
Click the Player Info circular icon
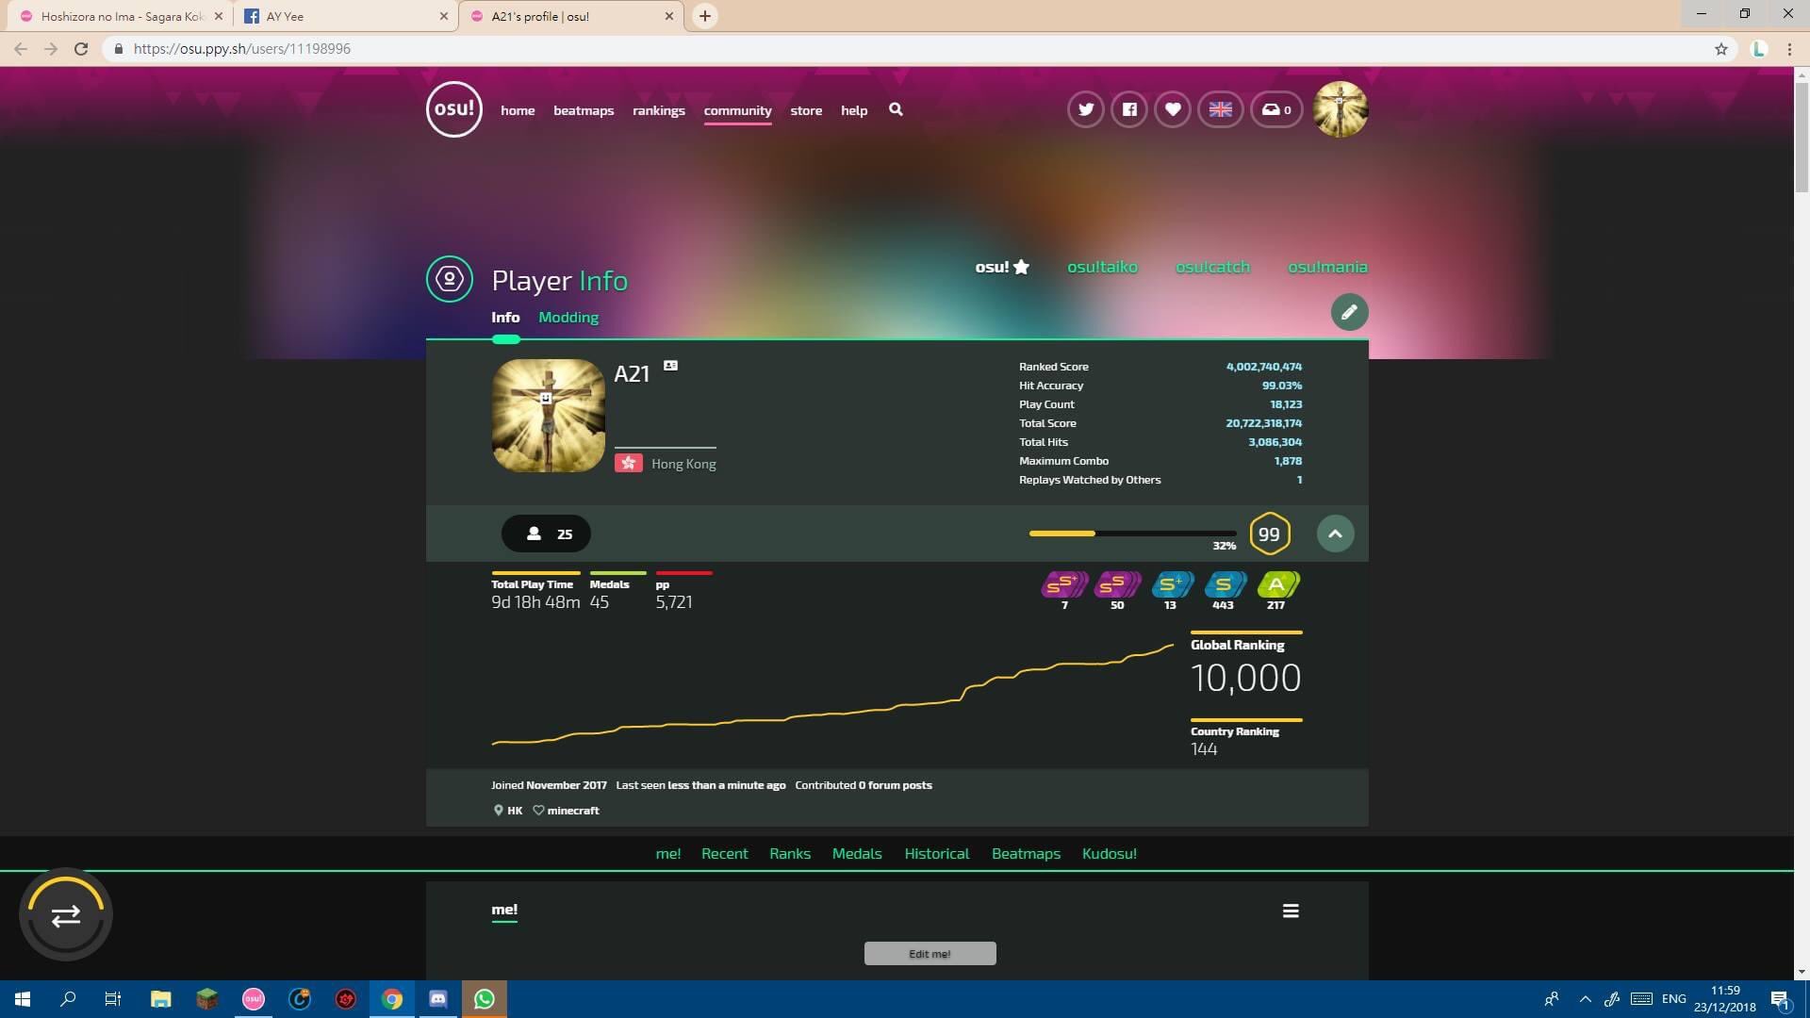pyautogui.click(x=449, y=279)
